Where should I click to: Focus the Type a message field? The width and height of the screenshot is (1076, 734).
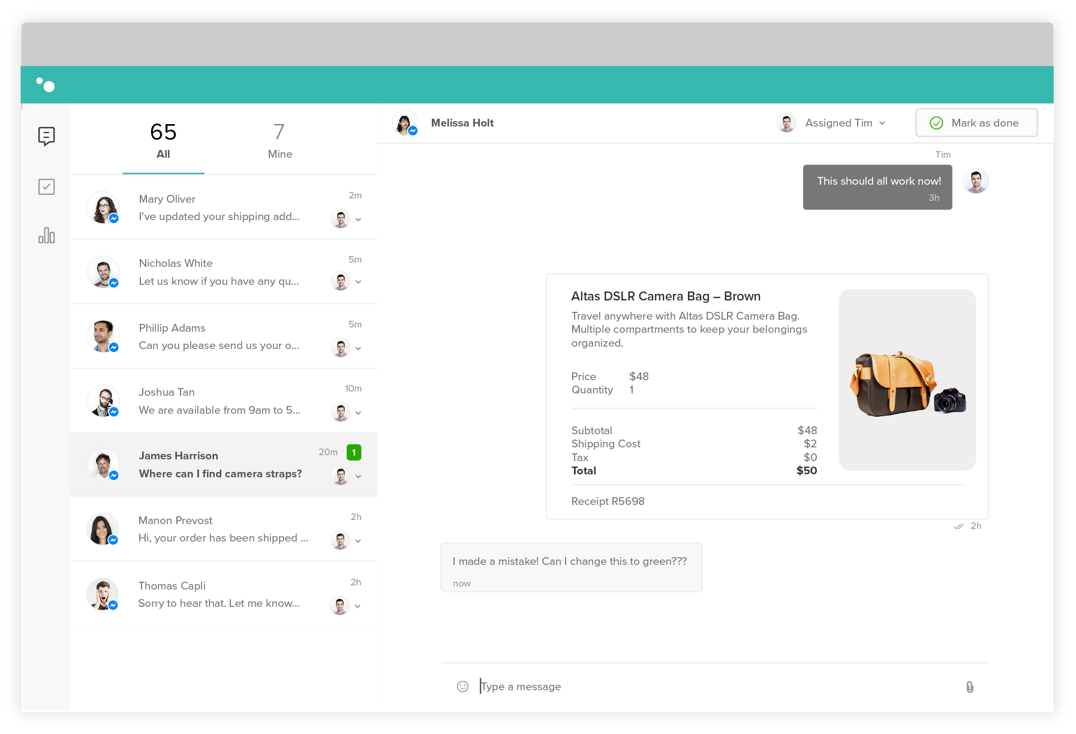(x=714, y=687)
